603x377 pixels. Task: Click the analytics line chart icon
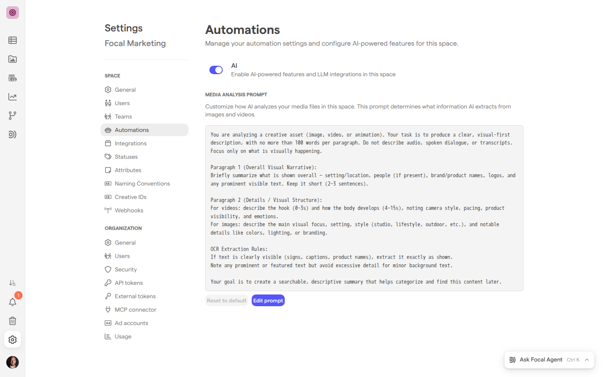tap(13, 97)
